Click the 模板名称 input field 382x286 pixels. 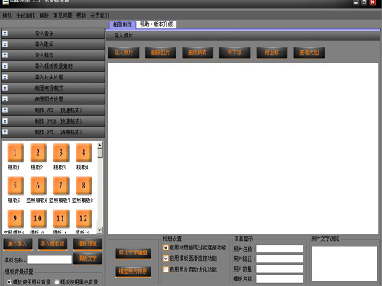pyautogui.click(x=50, y=260)
